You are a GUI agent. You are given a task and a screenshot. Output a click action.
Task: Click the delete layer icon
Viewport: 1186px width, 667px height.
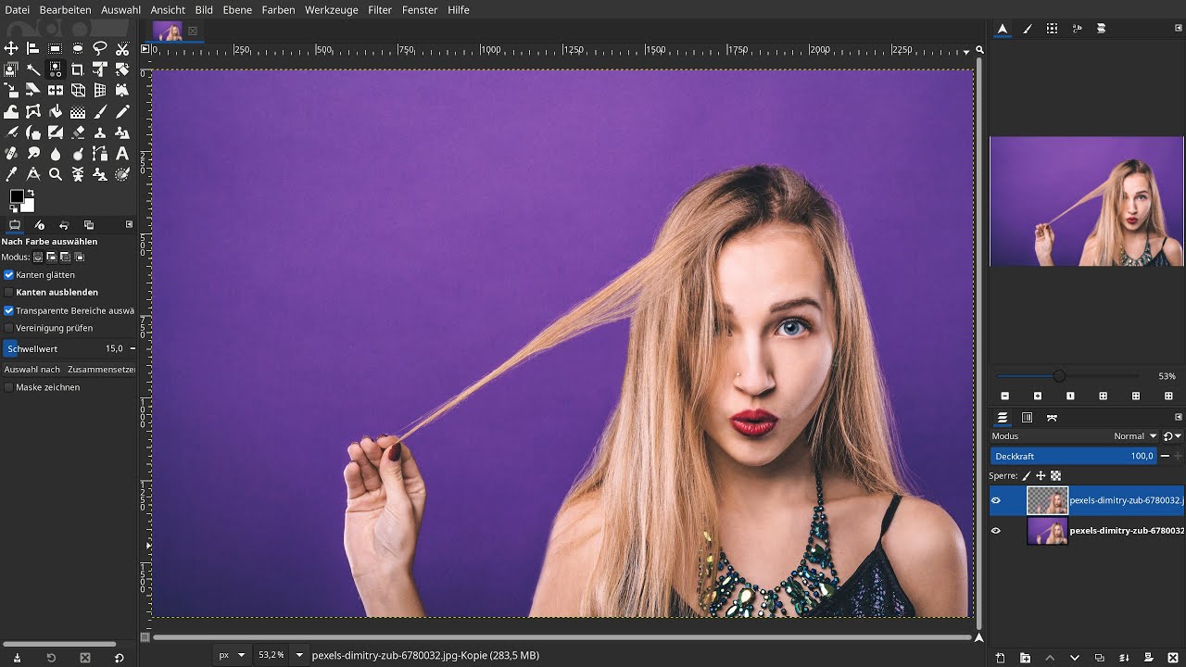(1172, 658)
